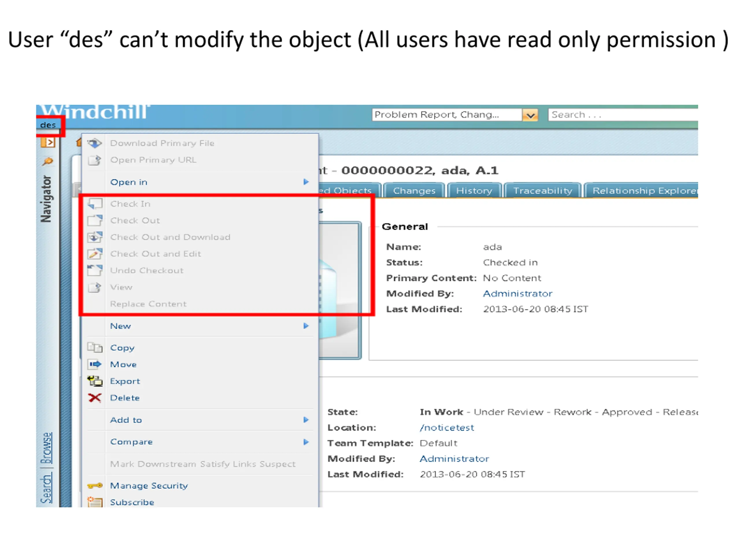Click the Search link in Navigator
This screenshot has height=555, width=740.
[47, 489]
